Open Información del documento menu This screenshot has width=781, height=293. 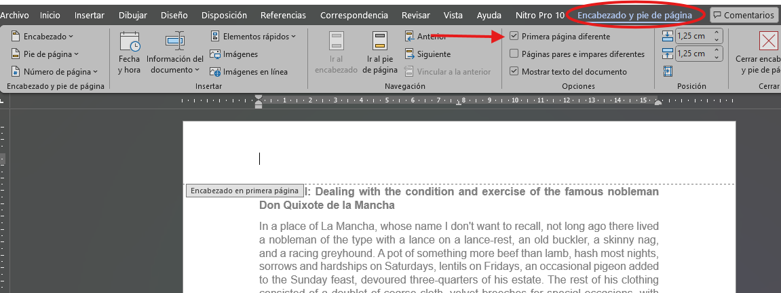tap(175, 53)
